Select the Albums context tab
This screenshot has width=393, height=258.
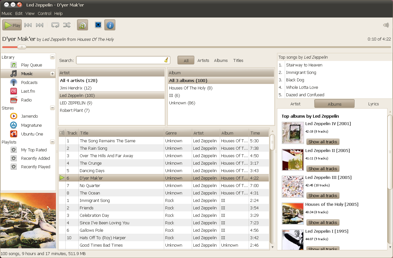tap(334, 104)
